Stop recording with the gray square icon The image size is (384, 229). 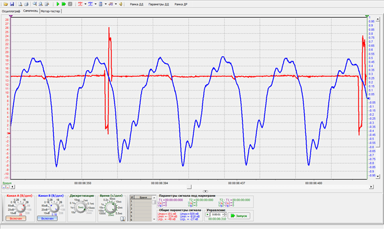[x=70, y=4]
